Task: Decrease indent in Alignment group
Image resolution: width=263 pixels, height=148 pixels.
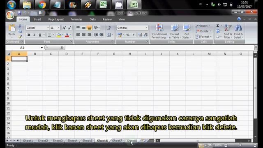Action: tap(96, 35)
